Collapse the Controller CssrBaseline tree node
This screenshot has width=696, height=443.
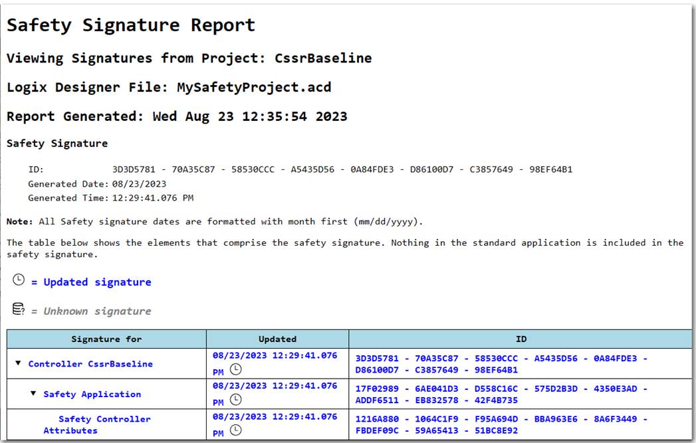pyautogui.click(x=19, y=363)
